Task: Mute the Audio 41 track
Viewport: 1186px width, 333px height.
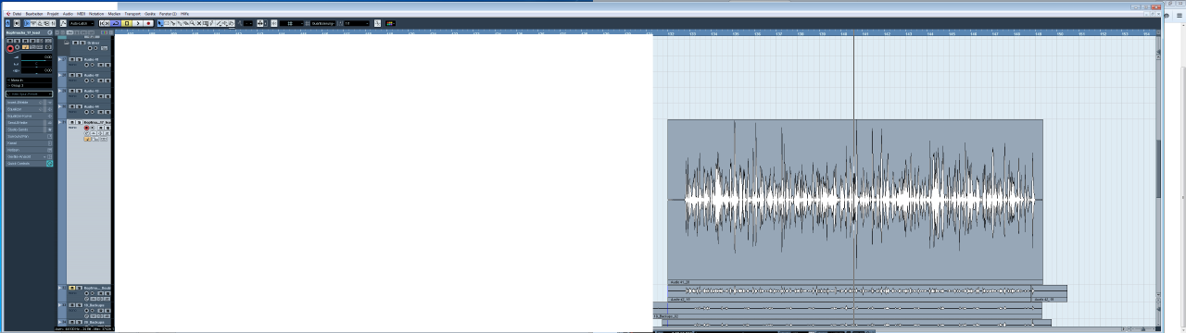Action: pos(71,59)
